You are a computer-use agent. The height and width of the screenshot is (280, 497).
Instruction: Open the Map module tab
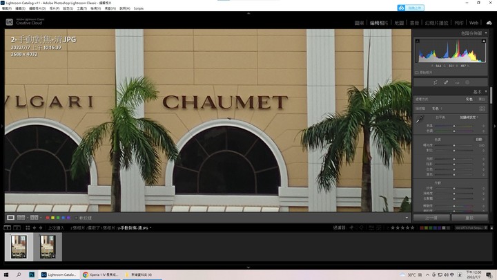tap(399, 23)
